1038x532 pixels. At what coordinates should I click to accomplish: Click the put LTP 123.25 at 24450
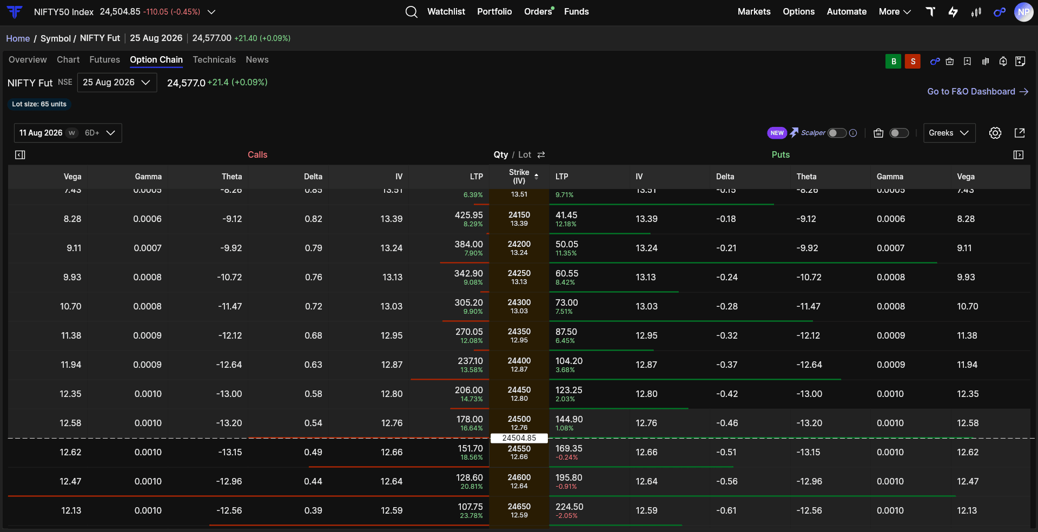pos(569,390)
